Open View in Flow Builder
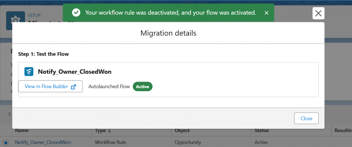Image resolution: width=352 pixels, height=147 pixels. 50,86
